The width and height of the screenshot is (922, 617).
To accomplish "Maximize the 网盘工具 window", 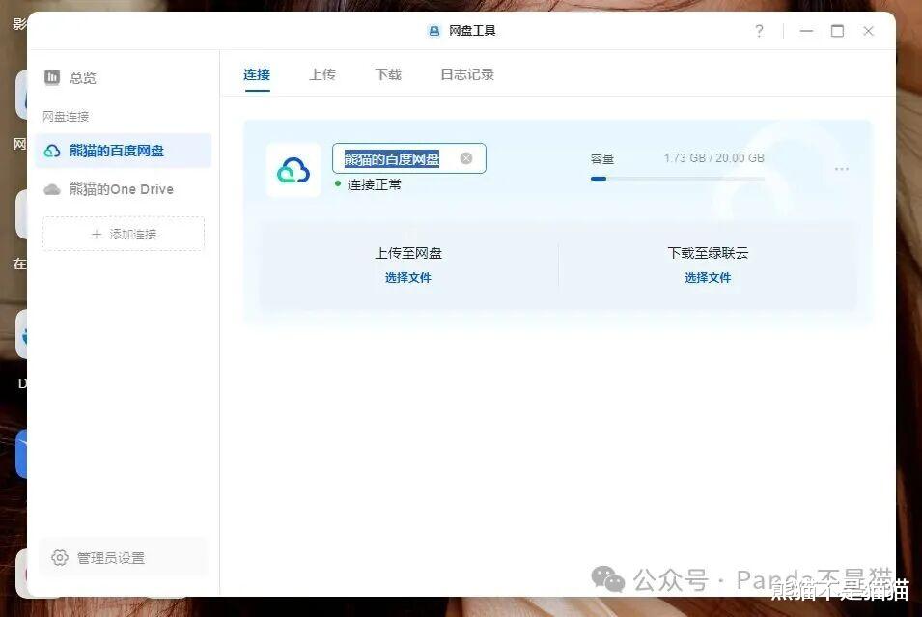I will pyautogui.click(x=837, y=31).
